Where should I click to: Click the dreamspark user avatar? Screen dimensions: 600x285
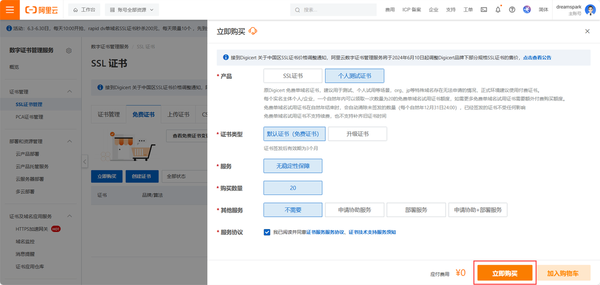[590, 10]
